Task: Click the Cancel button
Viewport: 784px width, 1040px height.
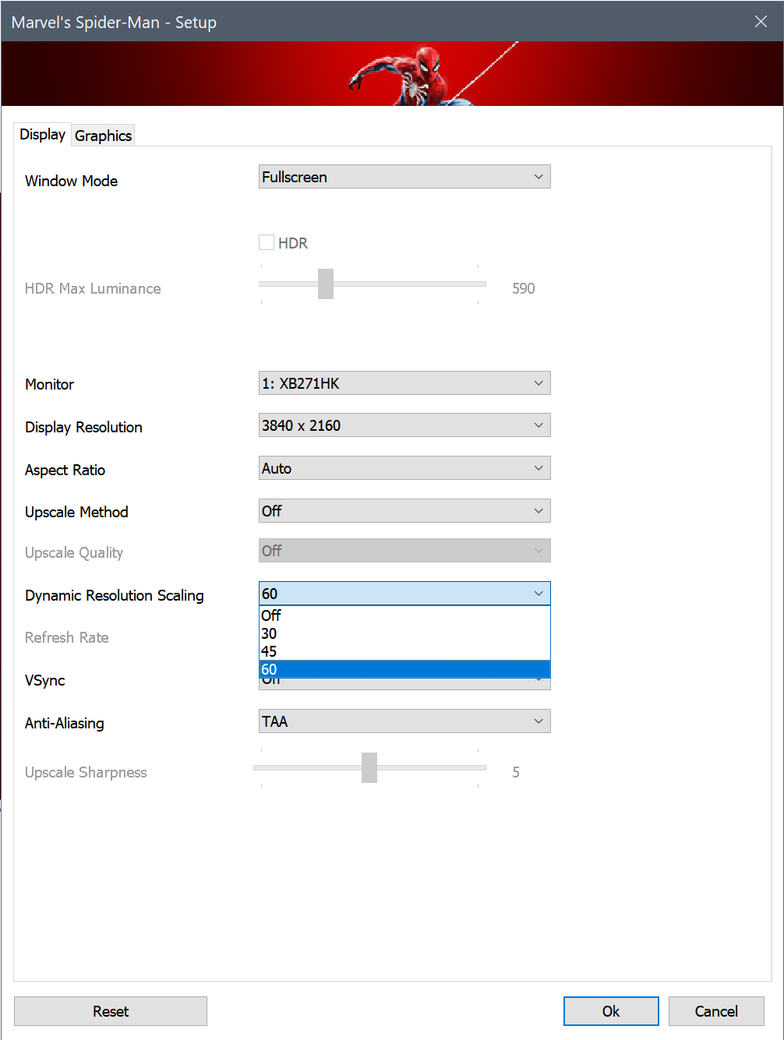Action: 716,1011
